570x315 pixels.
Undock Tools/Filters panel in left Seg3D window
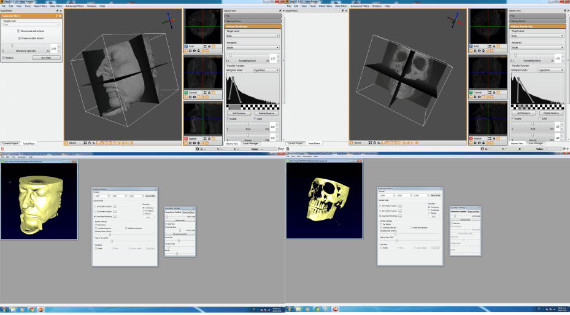click(57, 10)
